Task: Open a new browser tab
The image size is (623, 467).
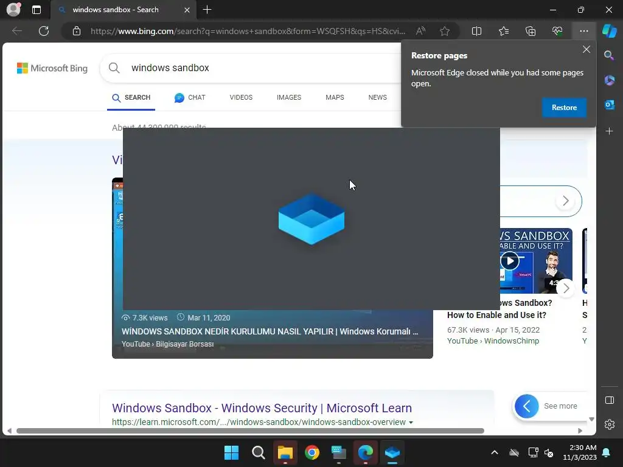Action: pyautogui.click(x=207, y=10)
